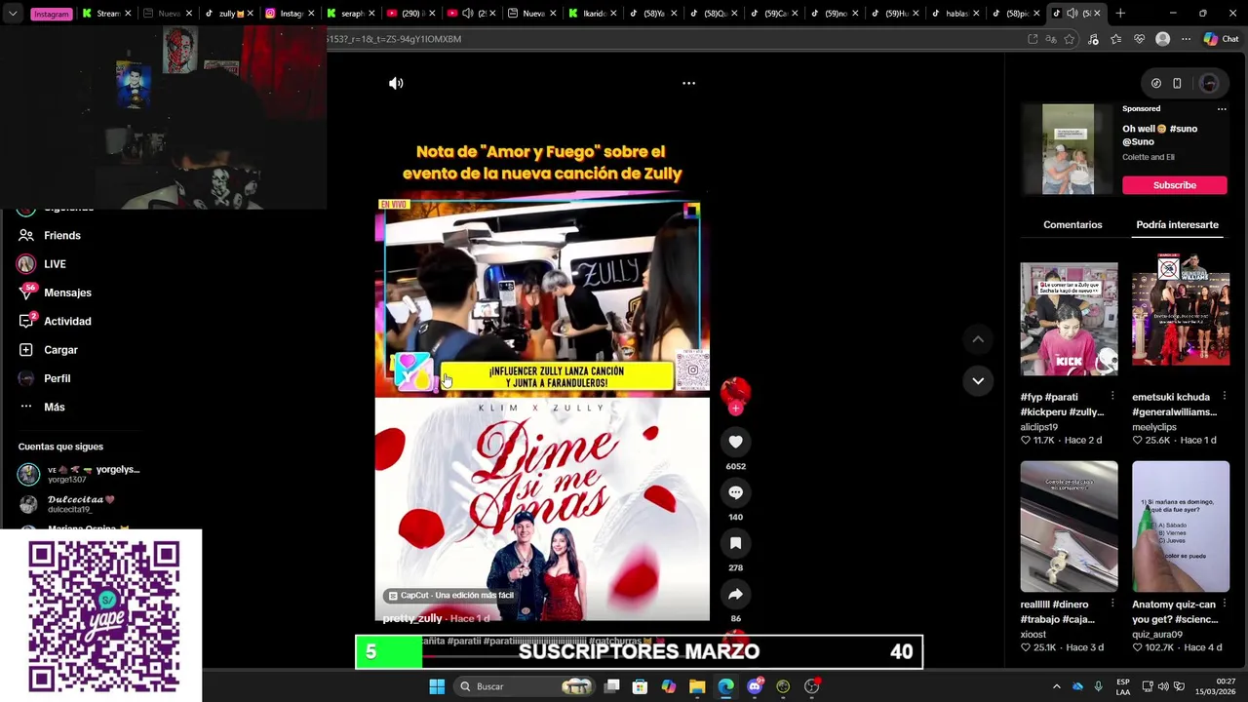Open the video more options menu
Image resolution: width=1248 pixels, height=702 pixels.
[x=688, y=83]
